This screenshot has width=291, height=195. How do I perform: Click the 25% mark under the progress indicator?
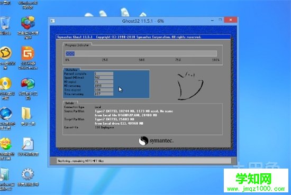[105, 60]
